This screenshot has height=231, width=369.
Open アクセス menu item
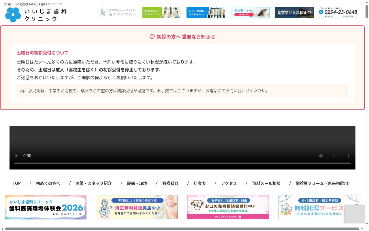coord(229,183)
